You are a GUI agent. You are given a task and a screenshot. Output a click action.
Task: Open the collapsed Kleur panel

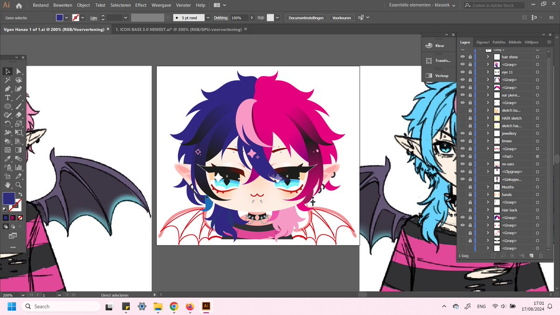pos(439,46)
